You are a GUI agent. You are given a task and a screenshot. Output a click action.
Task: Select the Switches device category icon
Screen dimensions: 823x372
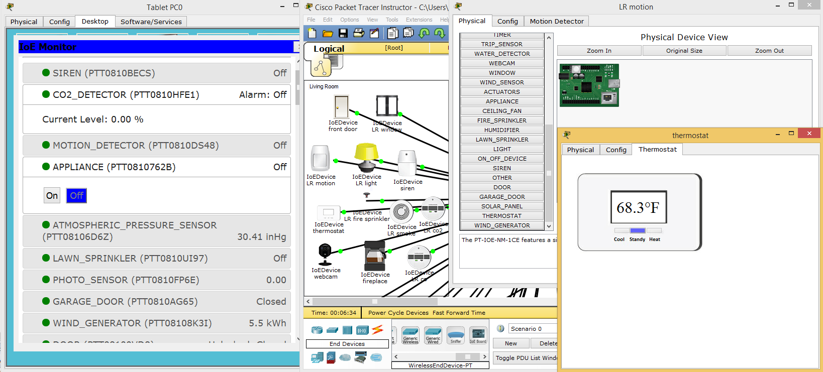click(332, 330)
